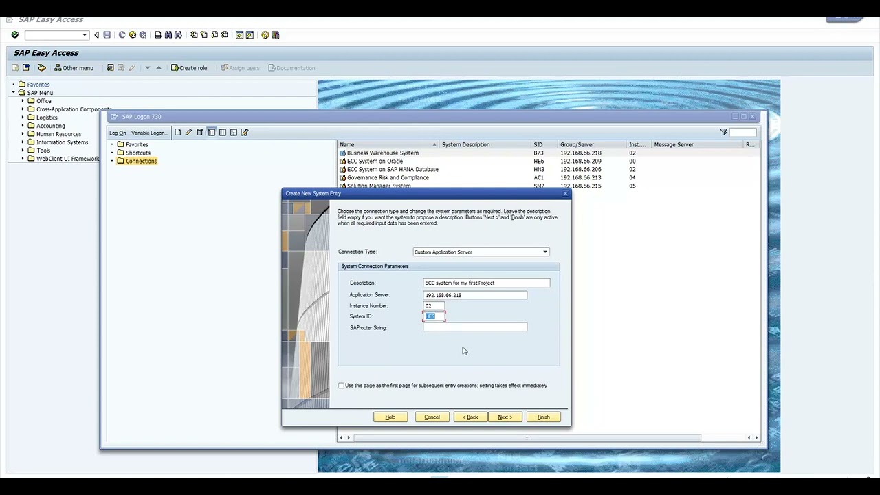Click the System ID field
This screenshot has height=495, width=880.
[x=434, y=316]
